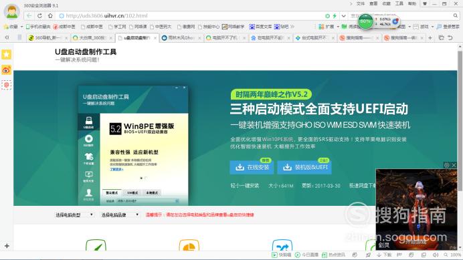Click the search magnifier in search box
The image size is (463, 260).
click(456, 15)
